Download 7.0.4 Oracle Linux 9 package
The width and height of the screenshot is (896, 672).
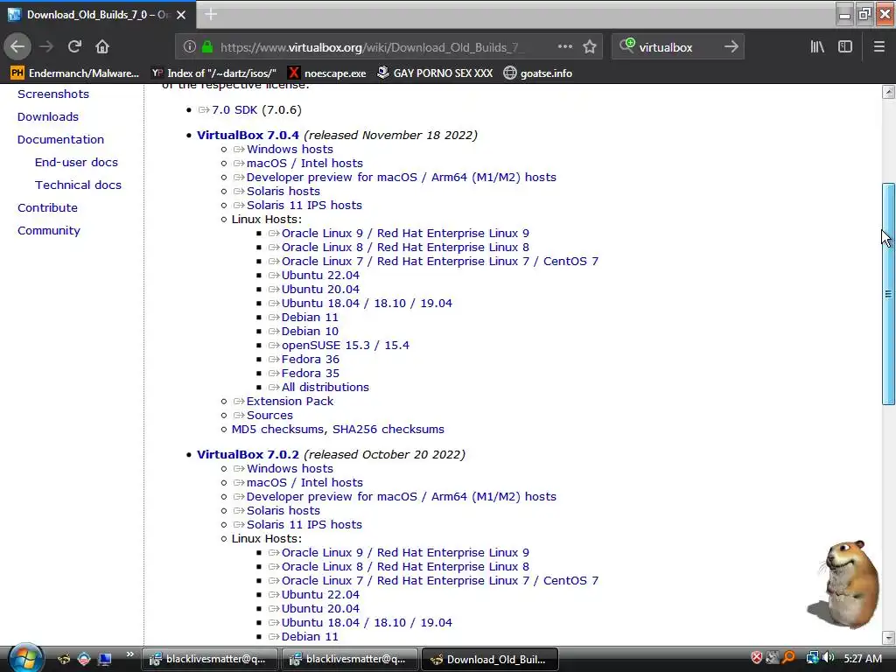(x=405, y=233)
